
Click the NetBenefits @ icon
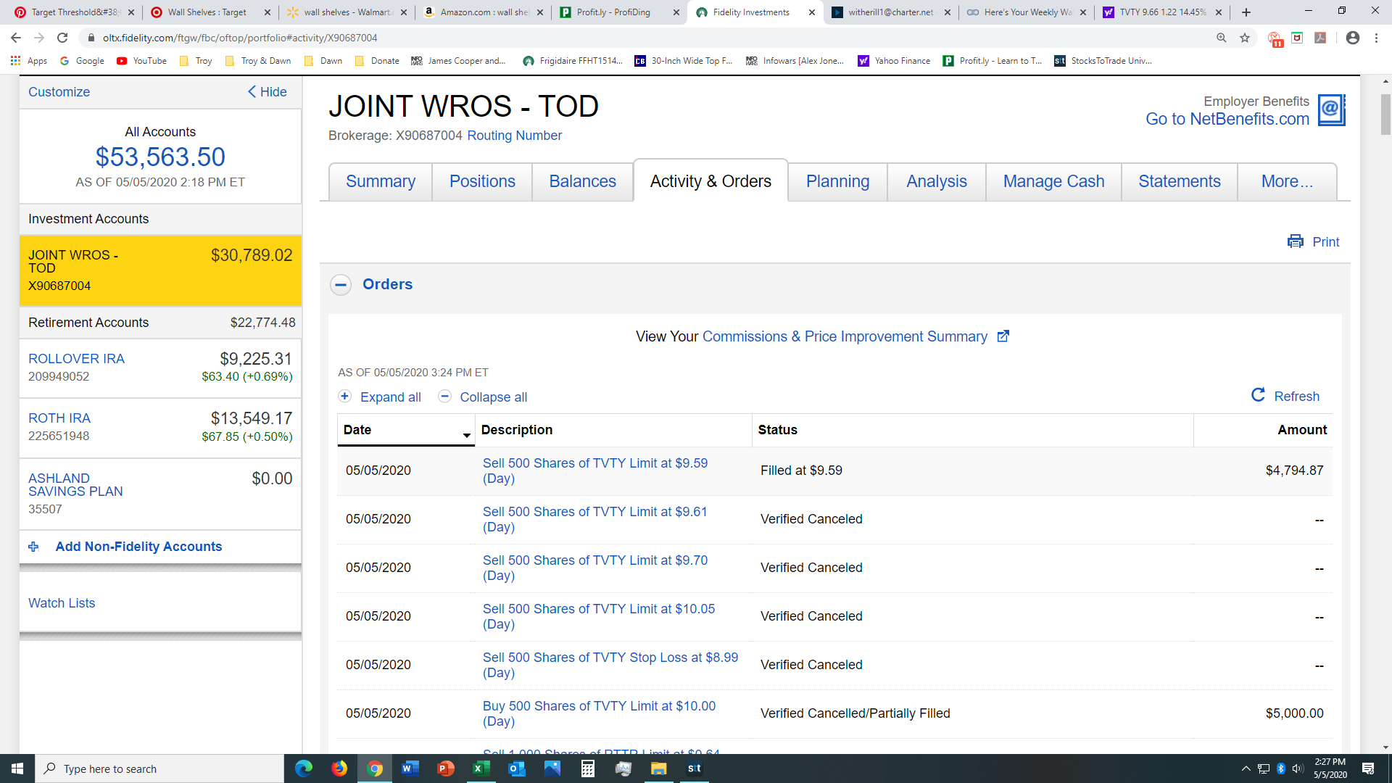(x=1331, y=110)
